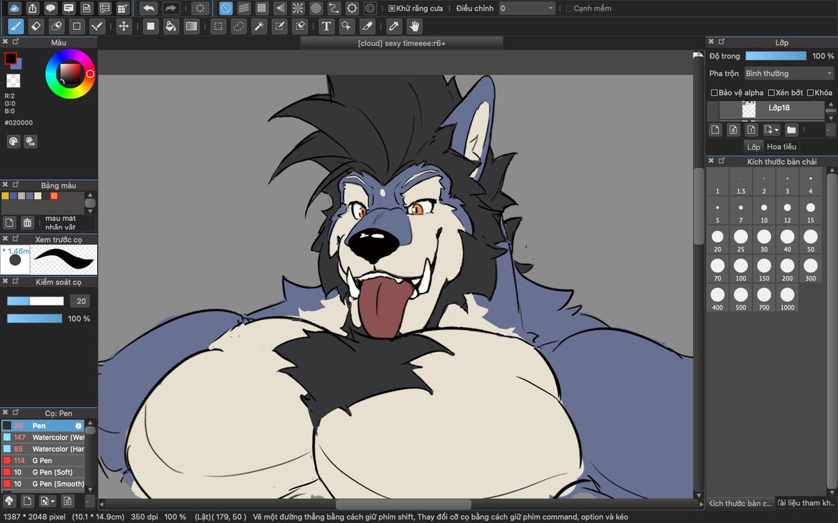Adjust brush size slider showing 20
This screenshot has width=838, height=523.
(35, 301)
